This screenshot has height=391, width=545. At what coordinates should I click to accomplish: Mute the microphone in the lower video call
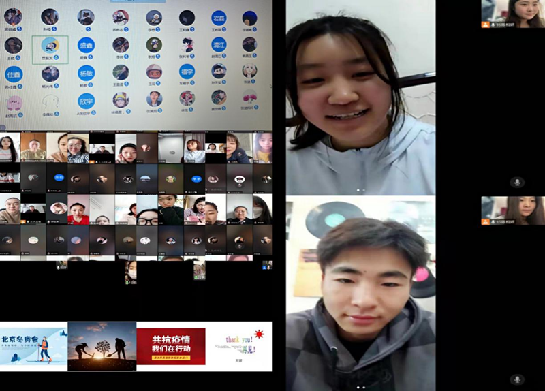[517, 379]
